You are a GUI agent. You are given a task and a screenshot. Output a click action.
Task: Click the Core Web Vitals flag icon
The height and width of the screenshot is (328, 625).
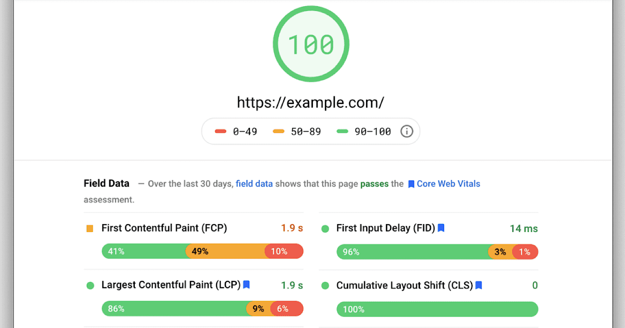coord(411,184)
